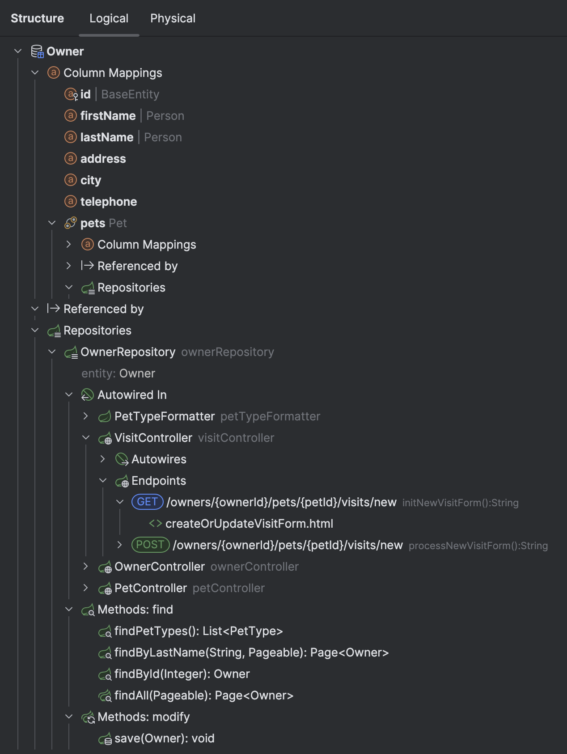Click the Autowired In icon

tap(86, 394)
